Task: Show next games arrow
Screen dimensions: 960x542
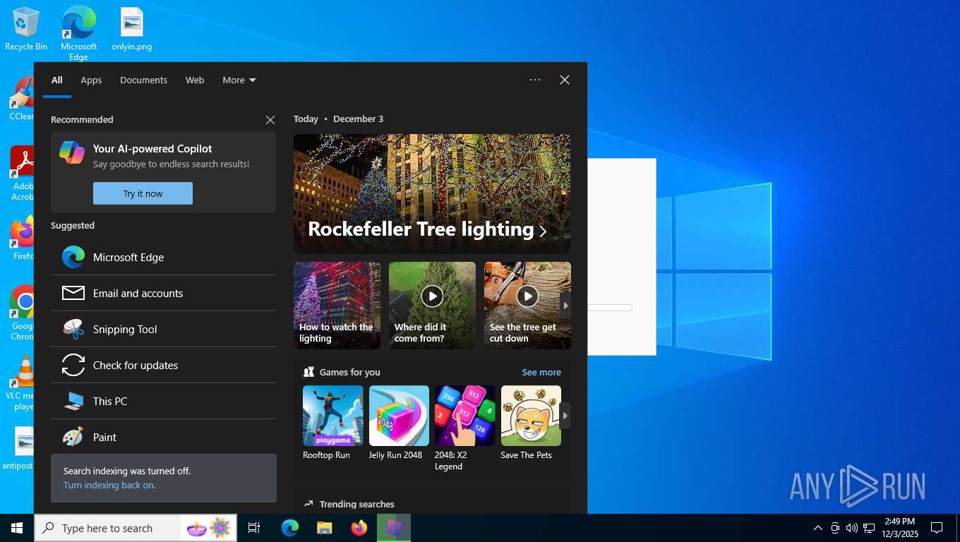Action: tap(565, 416)
